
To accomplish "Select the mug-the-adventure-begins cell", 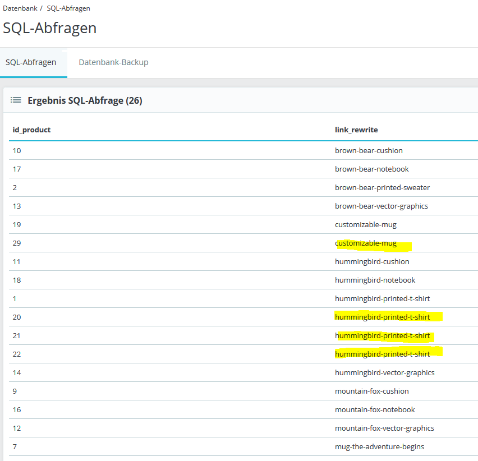I will [379, 447].
